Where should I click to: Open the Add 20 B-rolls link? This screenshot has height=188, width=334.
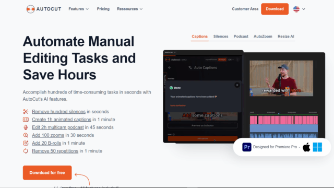click(46, 143)
